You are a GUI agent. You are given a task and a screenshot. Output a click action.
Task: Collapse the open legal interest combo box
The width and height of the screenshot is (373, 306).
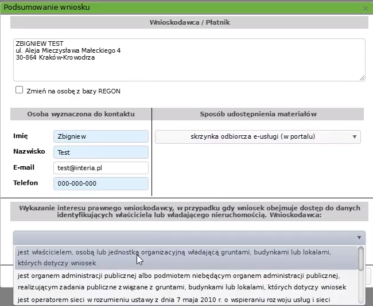[x=359, y=238]
